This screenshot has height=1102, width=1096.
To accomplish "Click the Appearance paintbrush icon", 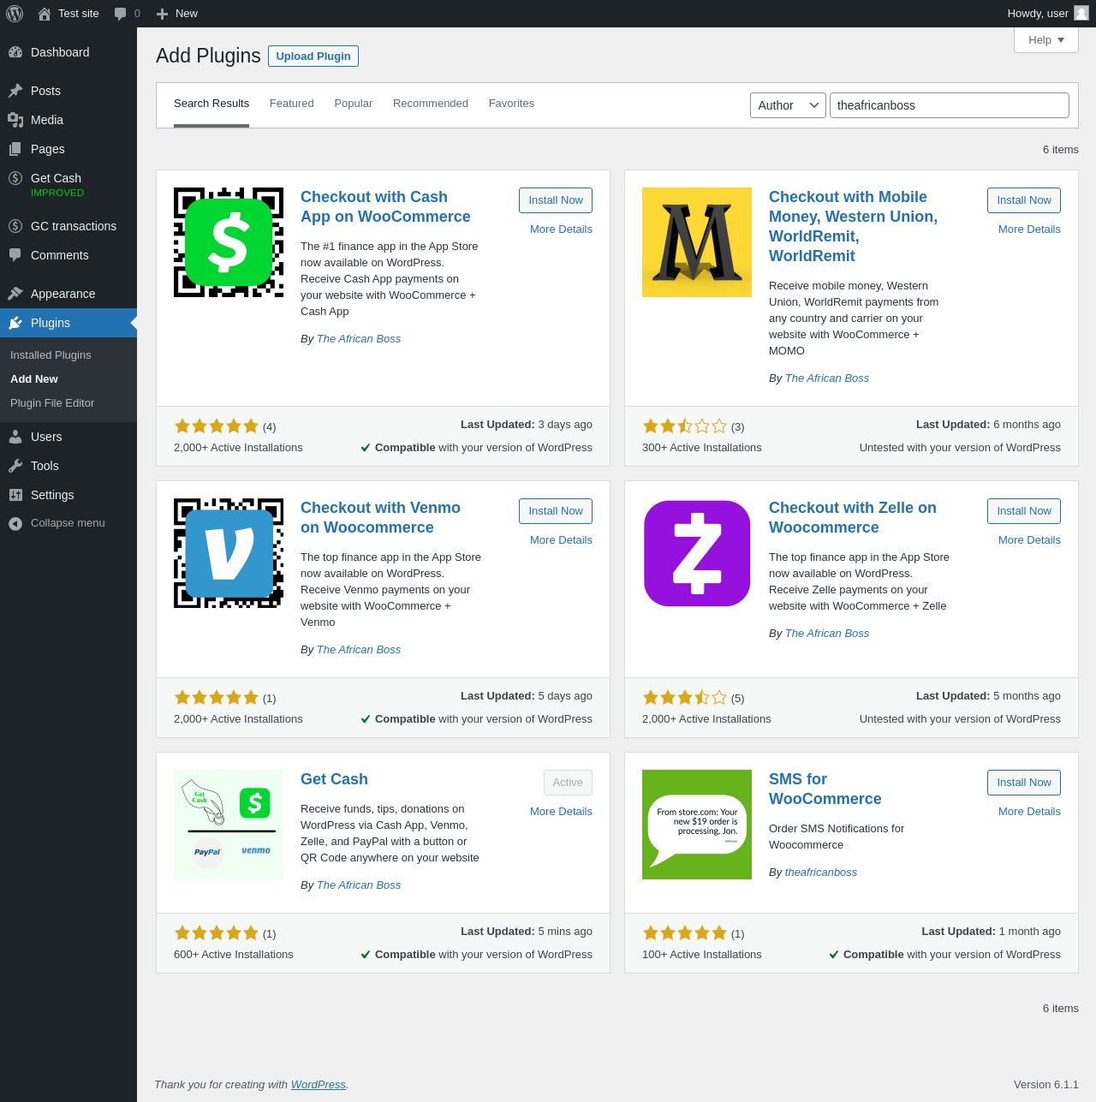I will [x=15, y=294].
